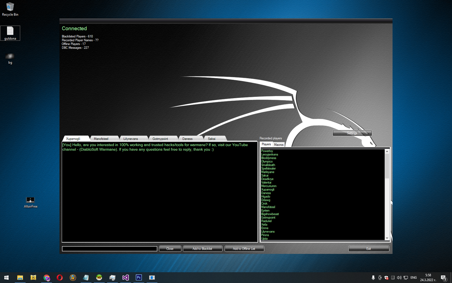Viewport: 452px width, 283px height.
Task: Open the blue window app taskbar icon
Action: pos(152,278)
